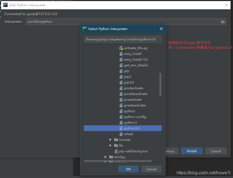Click the predeactivate file icon
Viewport: 233px width, 178px height.
click(x=121, y=105)
